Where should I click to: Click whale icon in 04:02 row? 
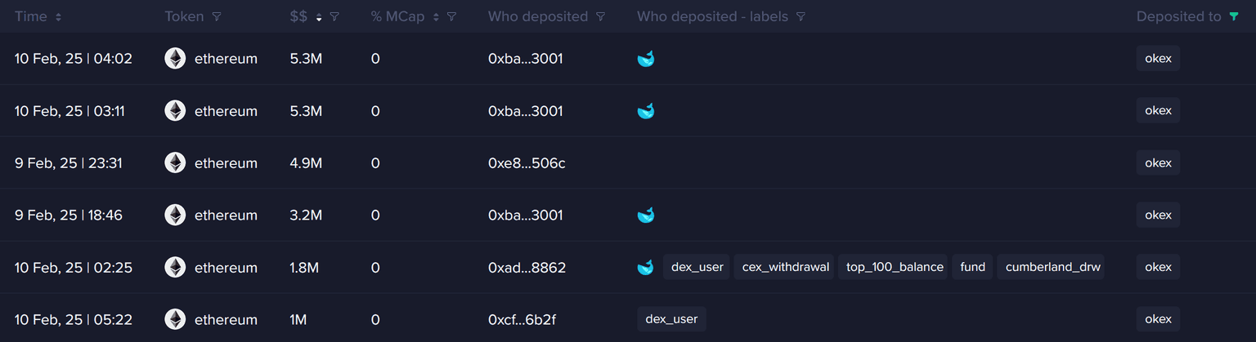645,59
